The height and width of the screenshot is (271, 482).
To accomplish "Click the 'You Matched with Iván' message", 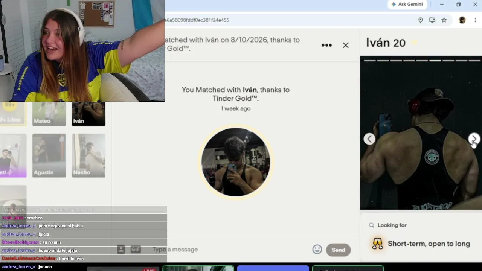I will [x=236, y=94].
